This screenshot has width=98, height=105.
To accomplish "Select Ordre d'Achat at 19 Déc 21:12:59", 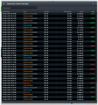I will (x=28, y=57).
